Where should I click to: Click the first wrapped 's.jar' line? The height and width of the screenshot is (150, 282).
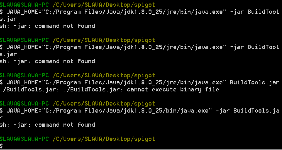point(9,19)
